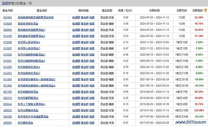Screen dimensions: 208x126
Task: Open 估值图 for fund 001004
Action: point(76,17)
